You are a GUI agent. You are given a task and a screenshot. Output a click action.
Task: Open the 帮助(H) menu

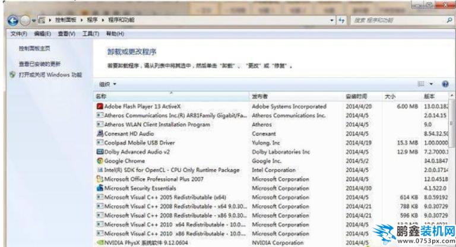[115, 34]
